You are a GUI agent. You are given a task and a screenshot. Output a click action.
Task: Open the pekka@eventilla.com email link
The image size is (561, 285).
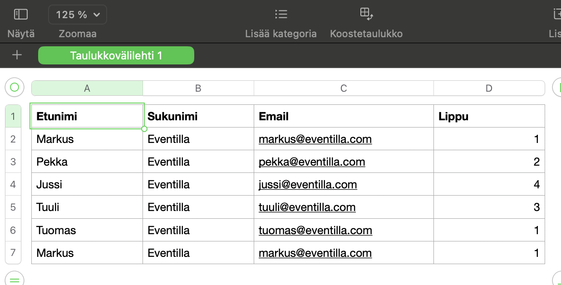point(312,162)
